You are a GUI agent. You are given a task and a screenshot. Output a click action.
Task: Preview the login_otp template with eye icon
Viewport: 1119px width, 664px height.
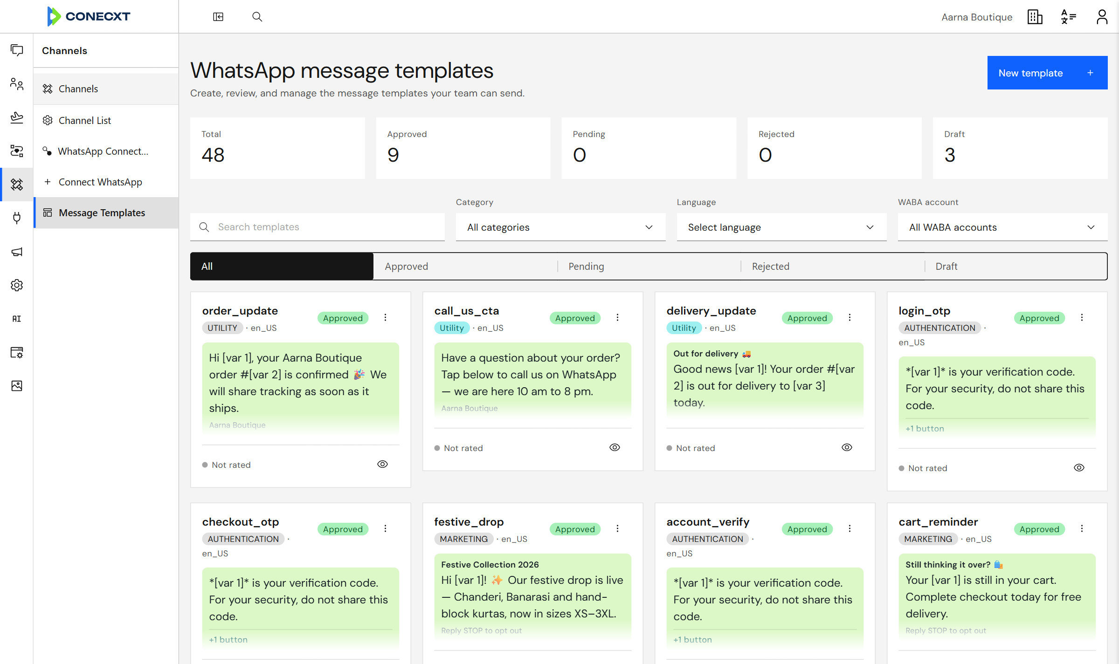[x=1079, y=467]
